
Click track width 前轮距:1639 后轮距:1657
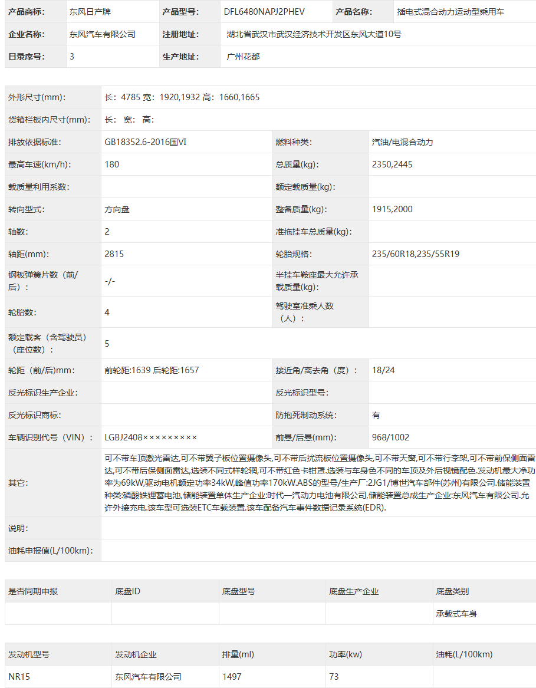tap(152, 370)
